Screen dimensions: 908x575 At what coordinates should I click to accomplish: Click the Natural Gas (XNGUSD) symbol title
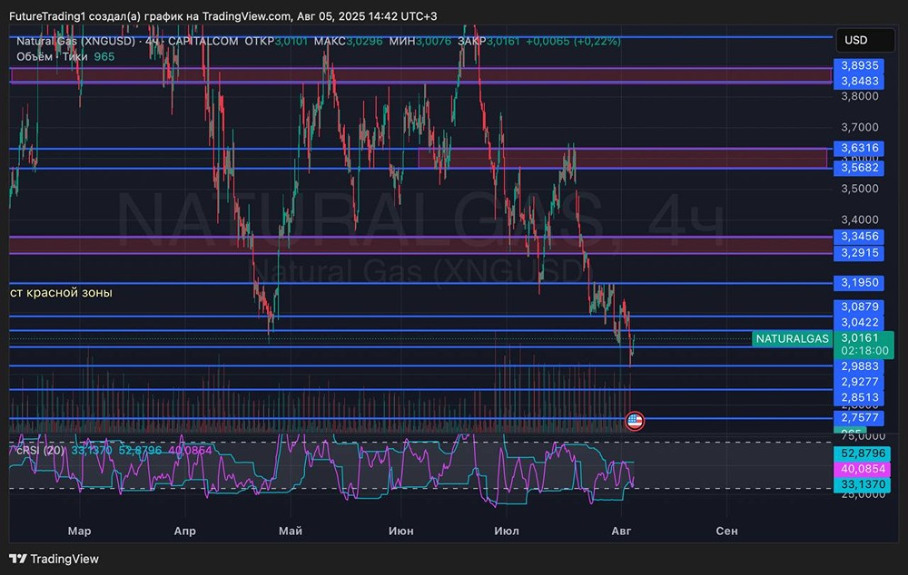click(75, 41)
